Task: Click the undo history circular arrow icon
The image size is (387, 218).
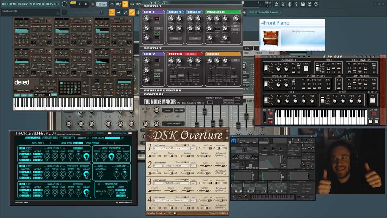Action: [x=276, y=4]
